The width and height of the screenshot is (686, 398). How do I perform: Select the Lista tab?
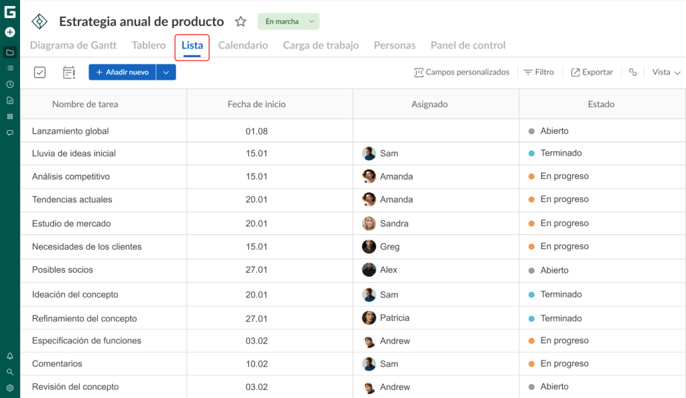click(192, 46)
